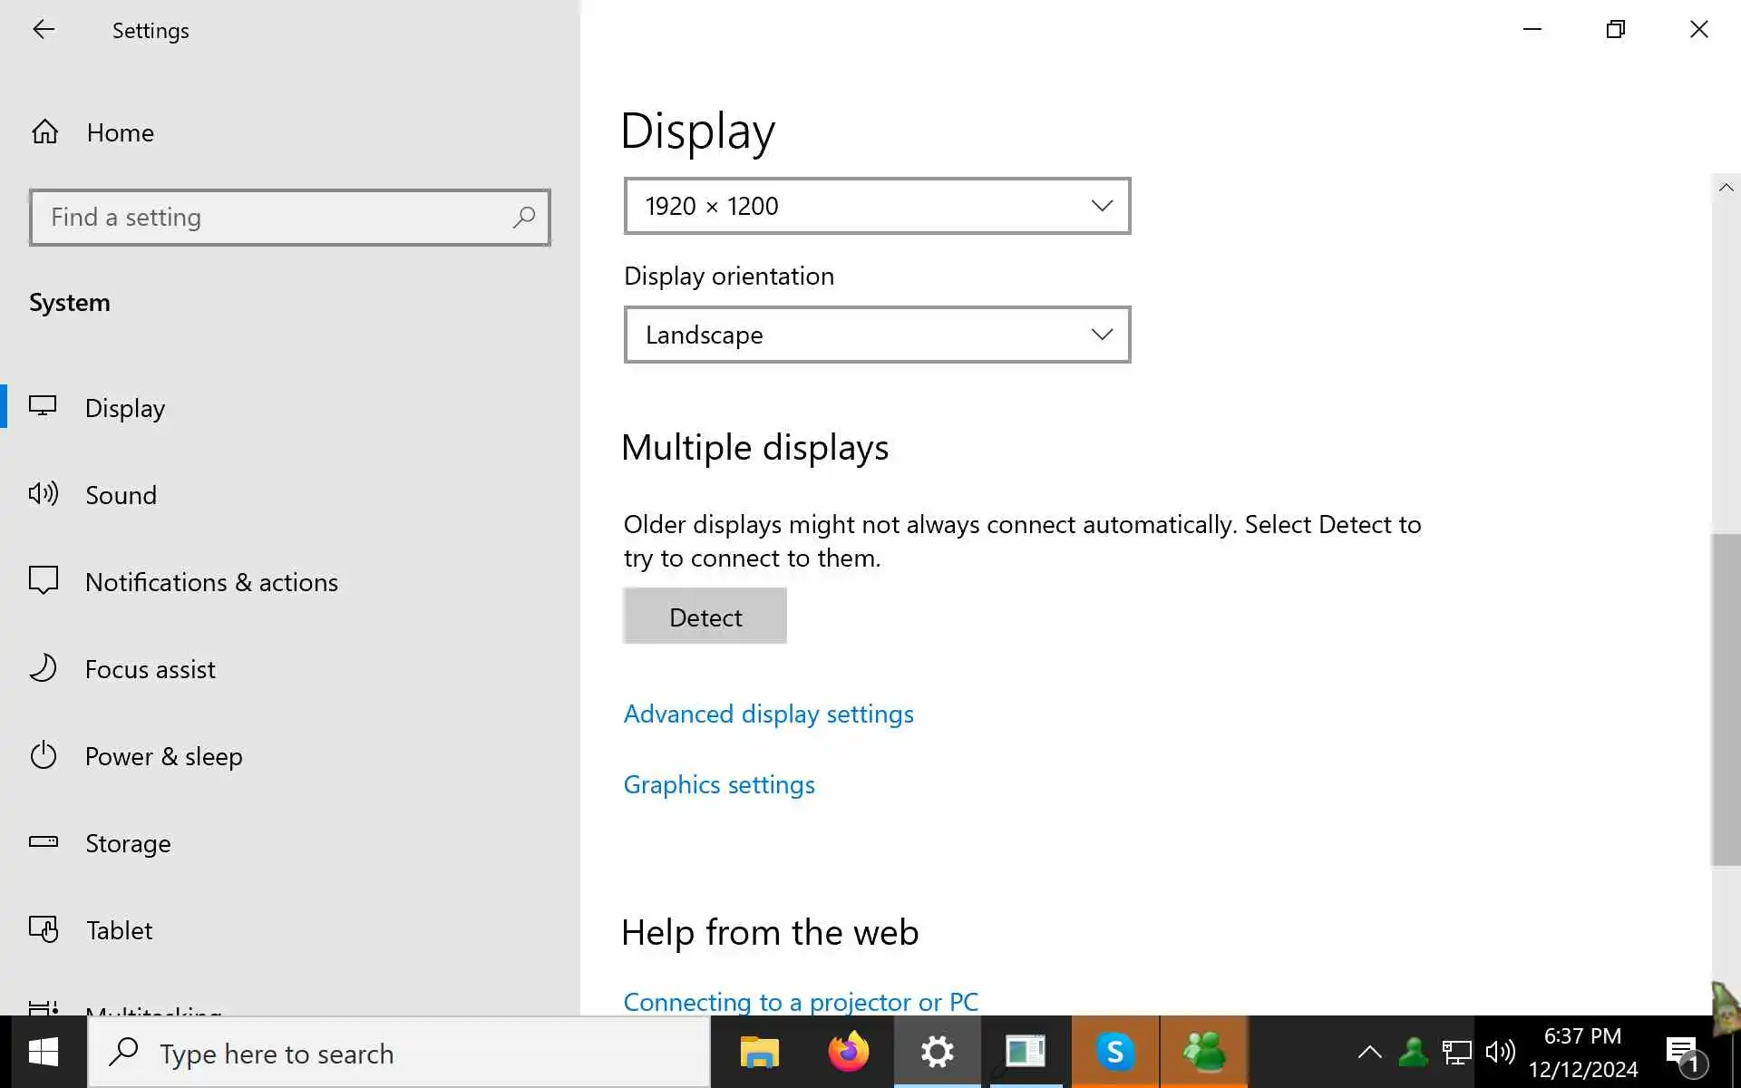Screen dimensions: 1741x1088
Task: Click in the Find a setting field
Action: pyautogui.click(x=272, y=218)
